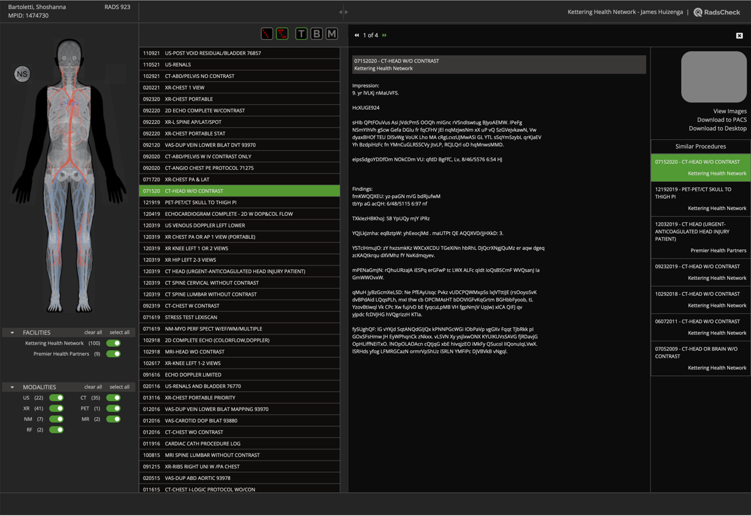Disable the Kettering Health Network facility toggle
Viewport: 751px width, 516px height.
click(x=114, y=344)
